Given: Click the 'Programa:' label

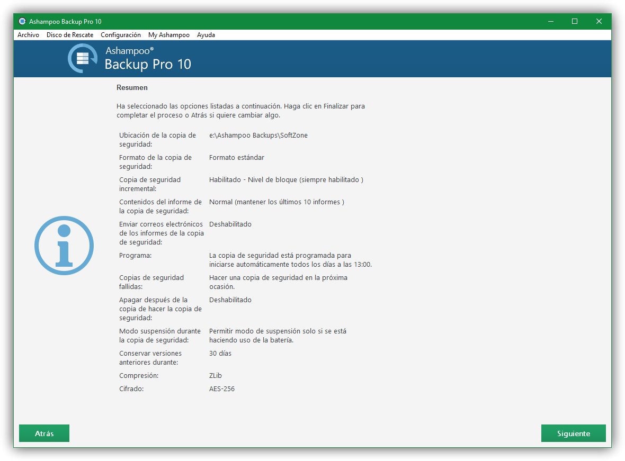Looking at the screenshot, I should [136, 256].
